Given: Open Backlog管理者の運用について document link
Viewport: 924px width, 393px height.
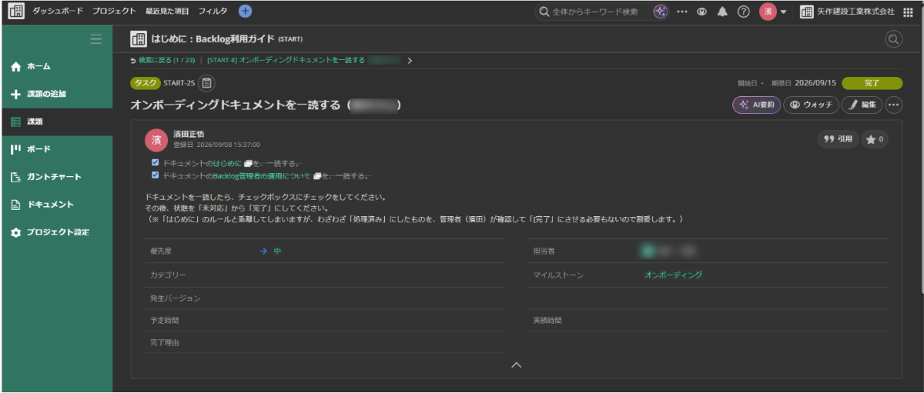Looking at the screenshot, I should (262, 175).
